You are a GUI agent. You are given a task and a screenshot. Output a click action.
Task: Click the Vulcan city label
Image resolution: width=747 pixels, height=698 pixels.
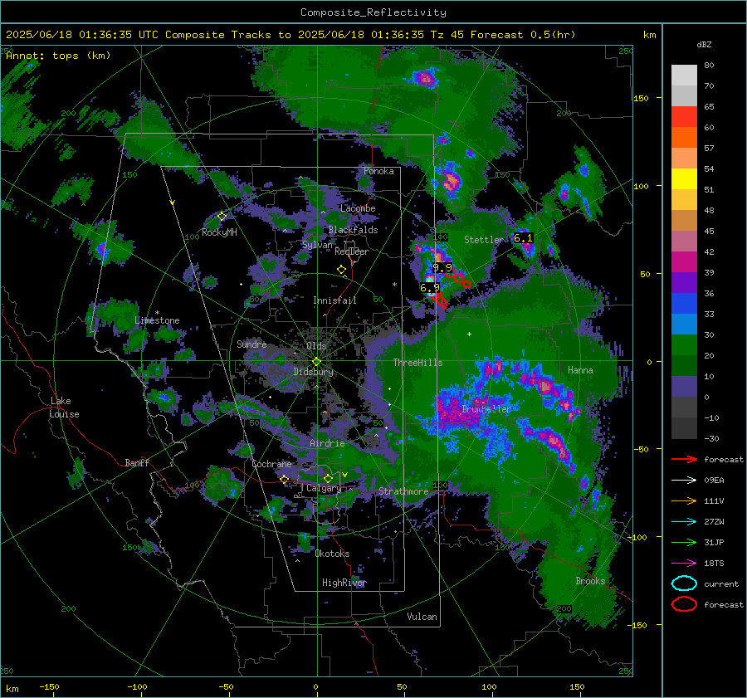(422, 617)
